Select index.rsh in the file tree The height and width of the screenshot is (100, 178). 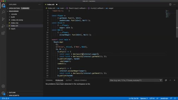coord(14,26)
